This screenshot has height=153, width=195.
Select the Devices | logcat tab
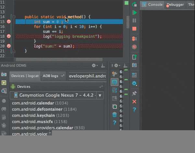point(25,76)
